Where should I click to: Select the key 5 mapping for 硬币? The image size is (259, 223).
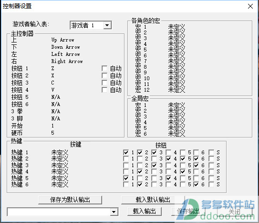click(x=52, y=133)
